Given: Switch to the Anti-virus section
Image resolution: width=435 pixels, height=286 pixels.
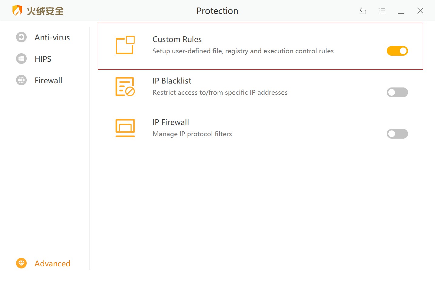Looking at the screenshot, I should click(x=52, y=38).
